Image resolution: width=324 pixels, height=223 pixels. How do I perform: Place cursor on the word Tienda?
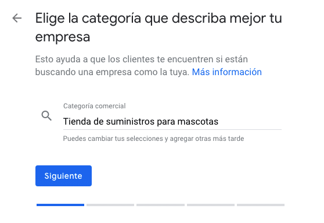(x=77, y=122)
